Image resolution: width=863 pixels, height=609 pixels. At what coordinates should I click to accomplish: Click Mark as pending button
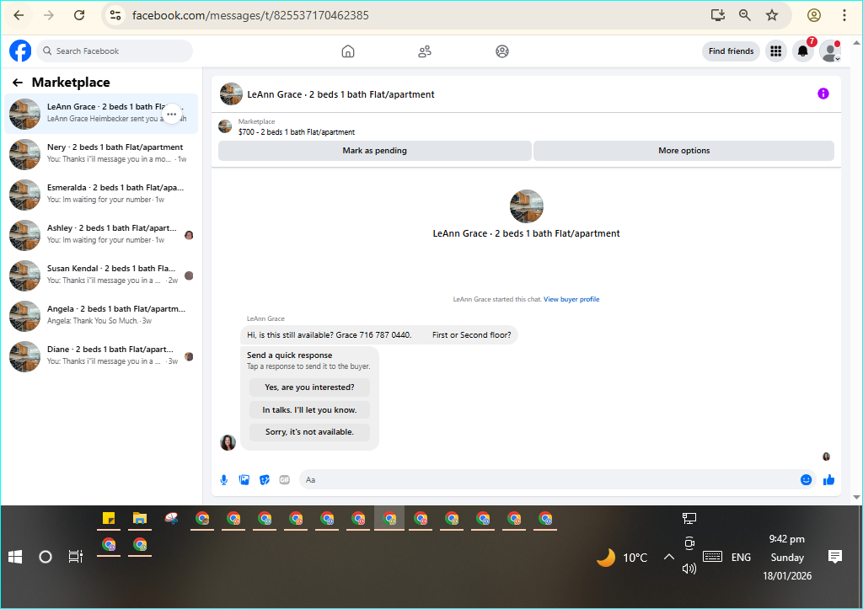click(375, 151)
